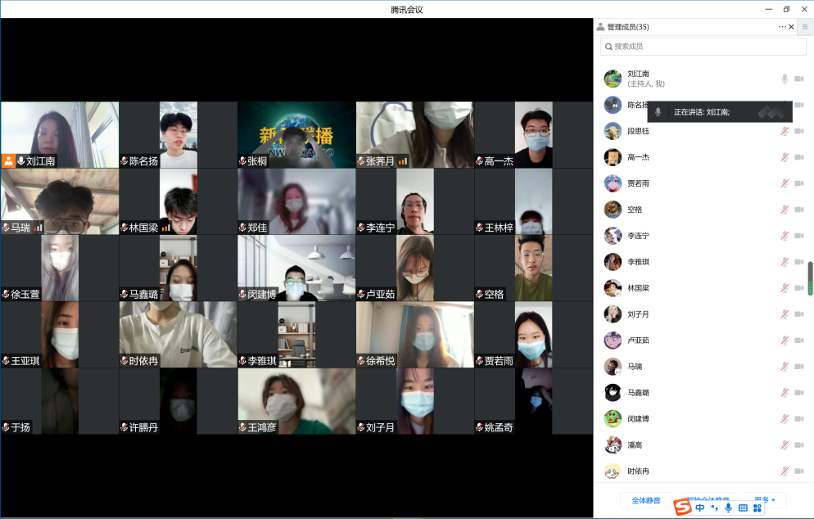
Task: Close the 管理成员 member panel
Action: [x=791, y=27]
